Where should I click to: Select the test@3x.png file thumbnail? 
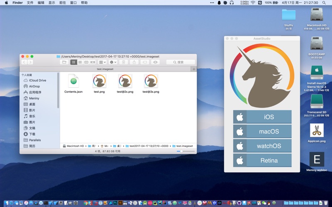pos(151,81)
